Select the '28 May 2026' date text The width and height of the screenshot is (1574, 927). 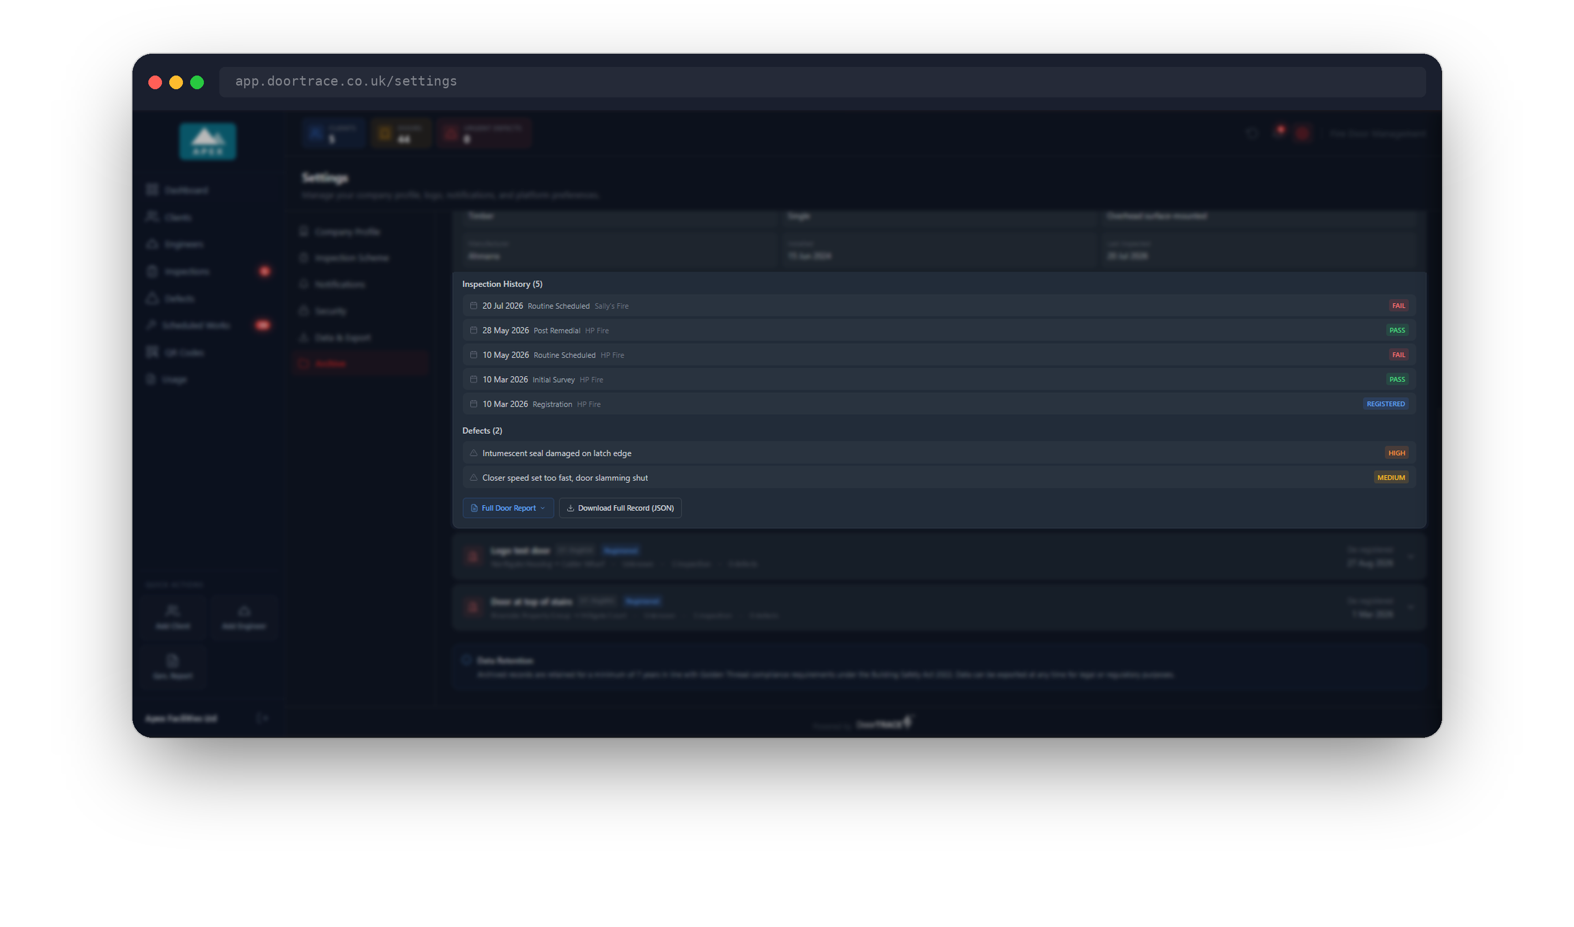pyautogui.click(x=505, y=330)
